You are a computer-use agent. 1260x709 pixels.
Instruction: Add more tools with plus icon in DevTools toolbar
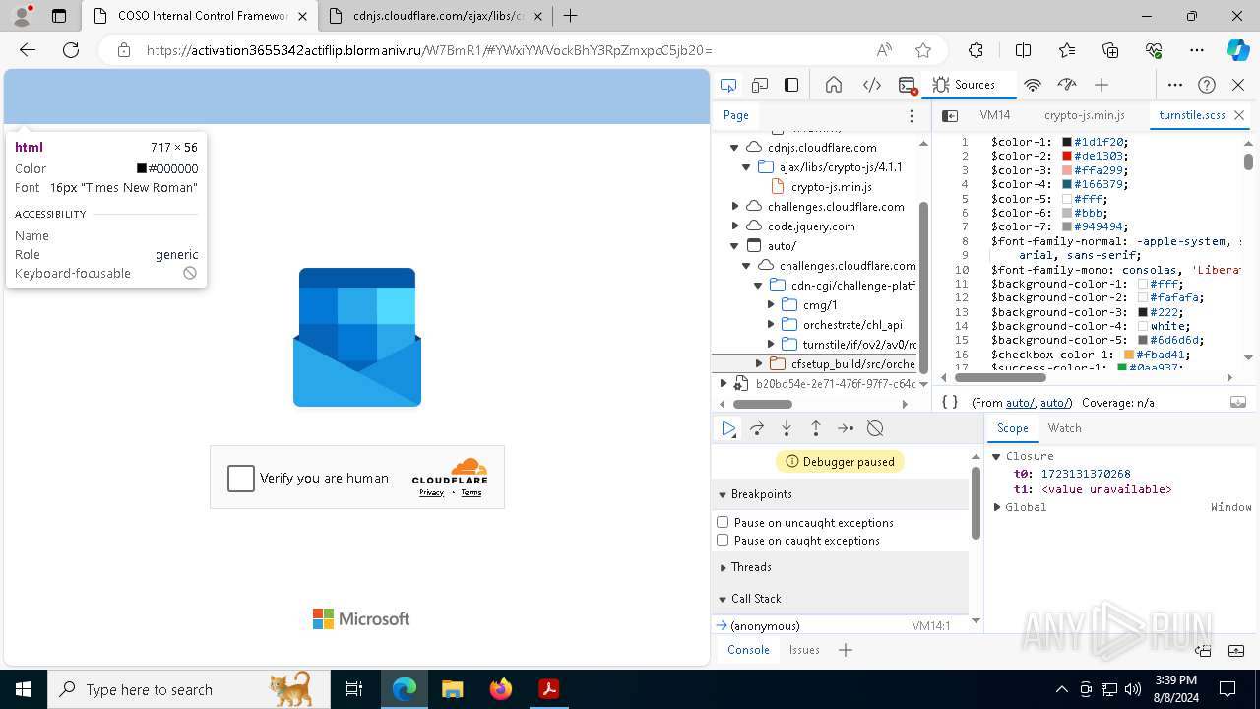click(1102, 85)
